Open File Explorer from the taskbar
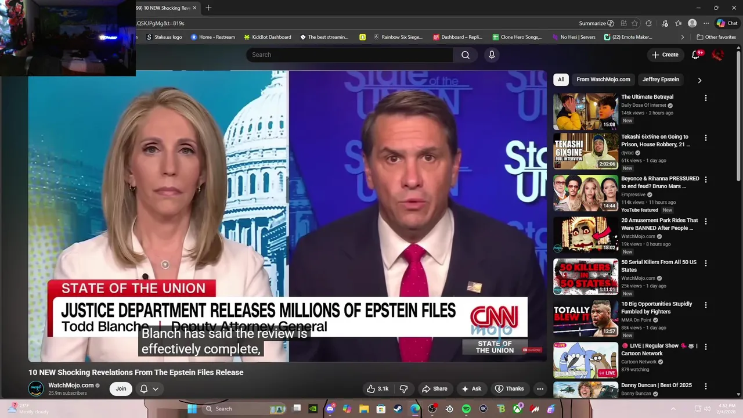The width and height of the screenshot is (743, 418). (x=364, y=409)
